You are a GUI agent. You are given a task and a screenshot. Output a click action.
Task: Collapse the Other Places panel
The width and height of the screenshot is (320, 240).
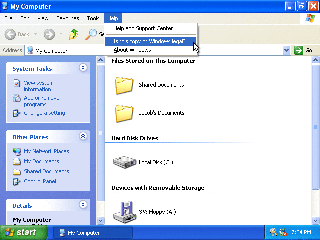tap(83, 136)
